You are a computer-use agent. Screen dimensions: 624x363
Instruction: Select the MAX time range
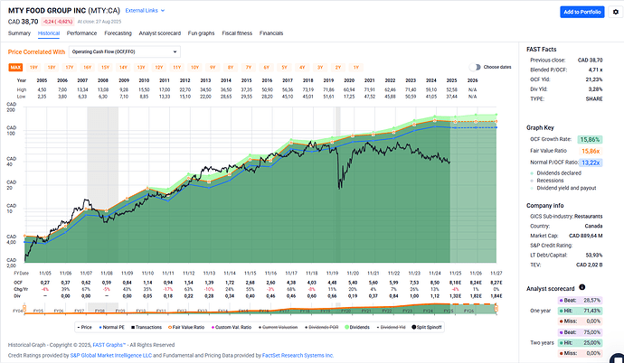[15, 68]
